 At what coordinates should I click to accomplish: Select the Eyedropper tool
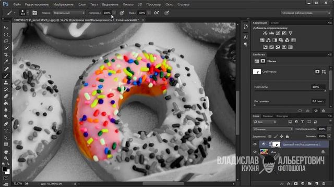[x=6, y=62]
